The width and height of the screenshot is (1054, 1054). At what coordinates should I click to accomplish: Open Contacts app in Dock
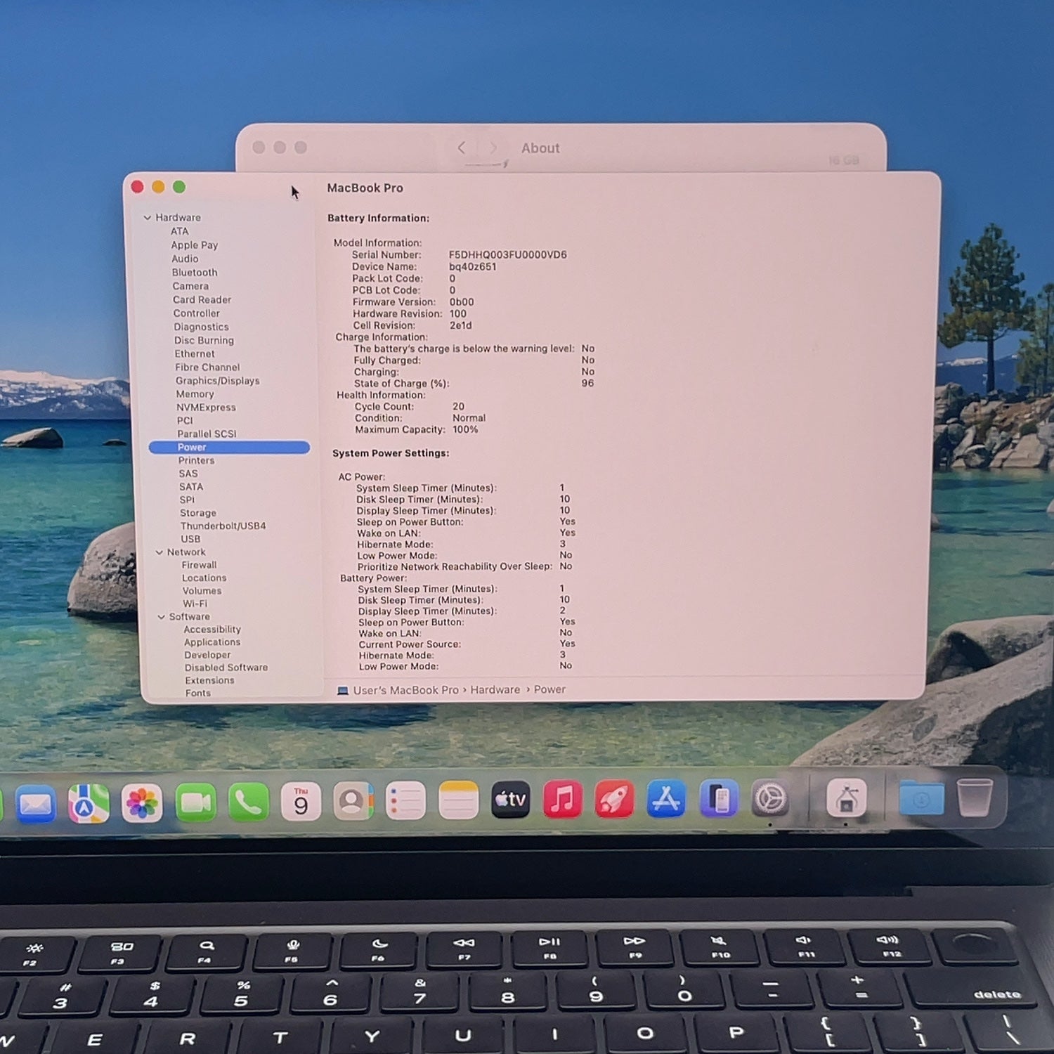[x=353, y=801]
